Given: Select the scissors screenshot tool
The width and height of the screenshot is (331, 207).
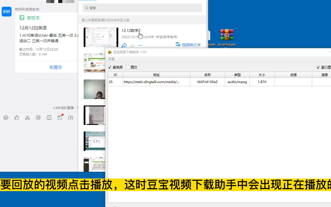Looking at the screenshot, I should click(x=27, y=117).
